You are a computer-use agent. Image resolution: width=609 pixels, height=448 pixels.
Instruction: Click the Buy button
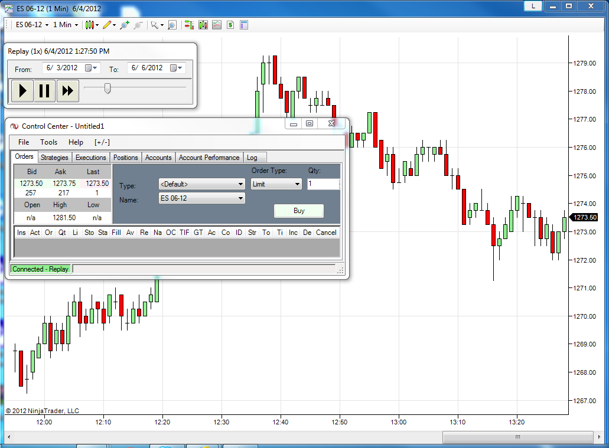(299, 211)
